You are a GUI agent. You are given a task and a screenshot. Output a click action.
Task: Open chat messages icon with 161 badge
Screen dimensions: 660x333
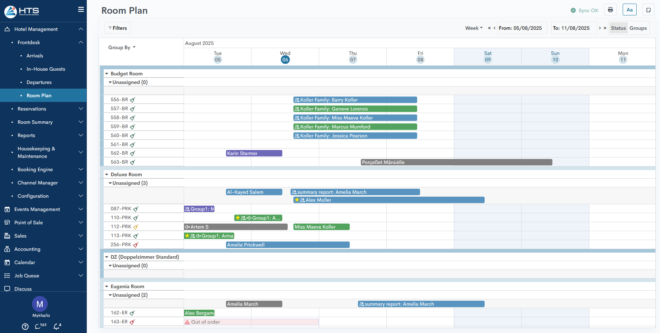39,326
